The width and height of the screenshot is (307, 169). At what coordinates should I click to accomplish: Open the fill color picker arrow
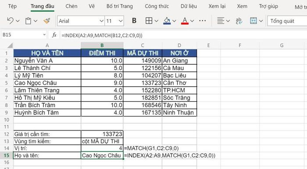pyautogui.click(x=174, y=21)
